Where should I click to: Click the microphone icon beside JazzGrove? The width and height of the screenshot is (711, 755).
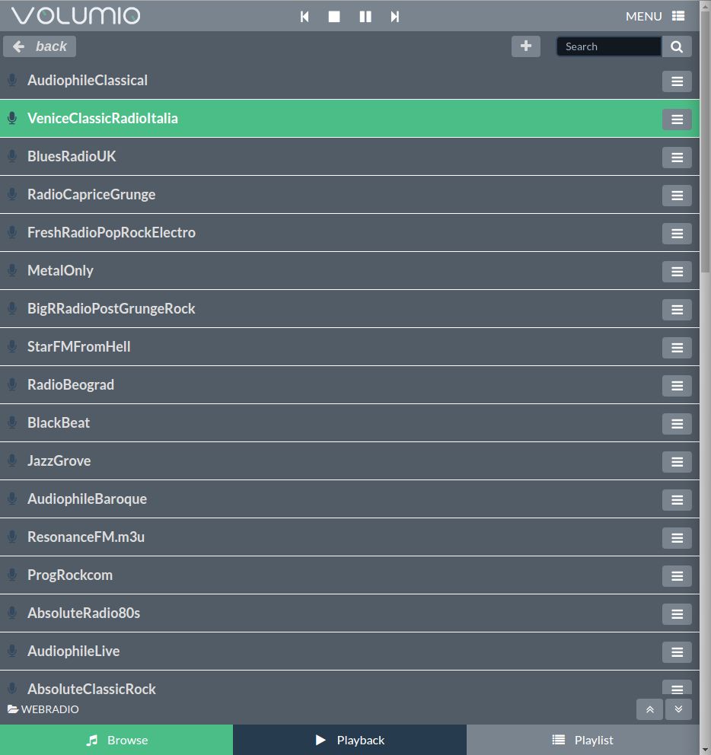coord(12,460)
